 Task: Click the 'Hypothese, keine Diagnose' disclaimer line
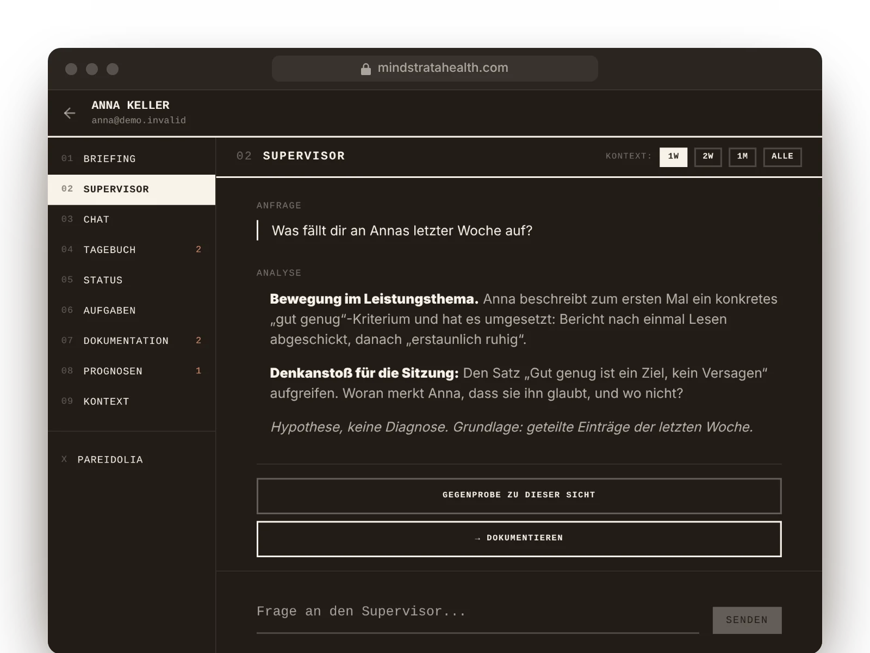coord(512,427)
